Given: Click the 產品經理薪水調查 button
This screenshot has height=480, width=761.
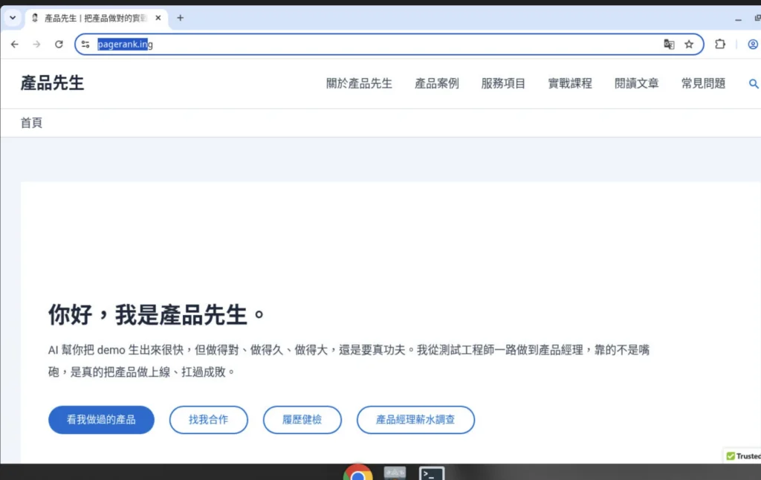Looking at the screenshot, I should point(415,420).
